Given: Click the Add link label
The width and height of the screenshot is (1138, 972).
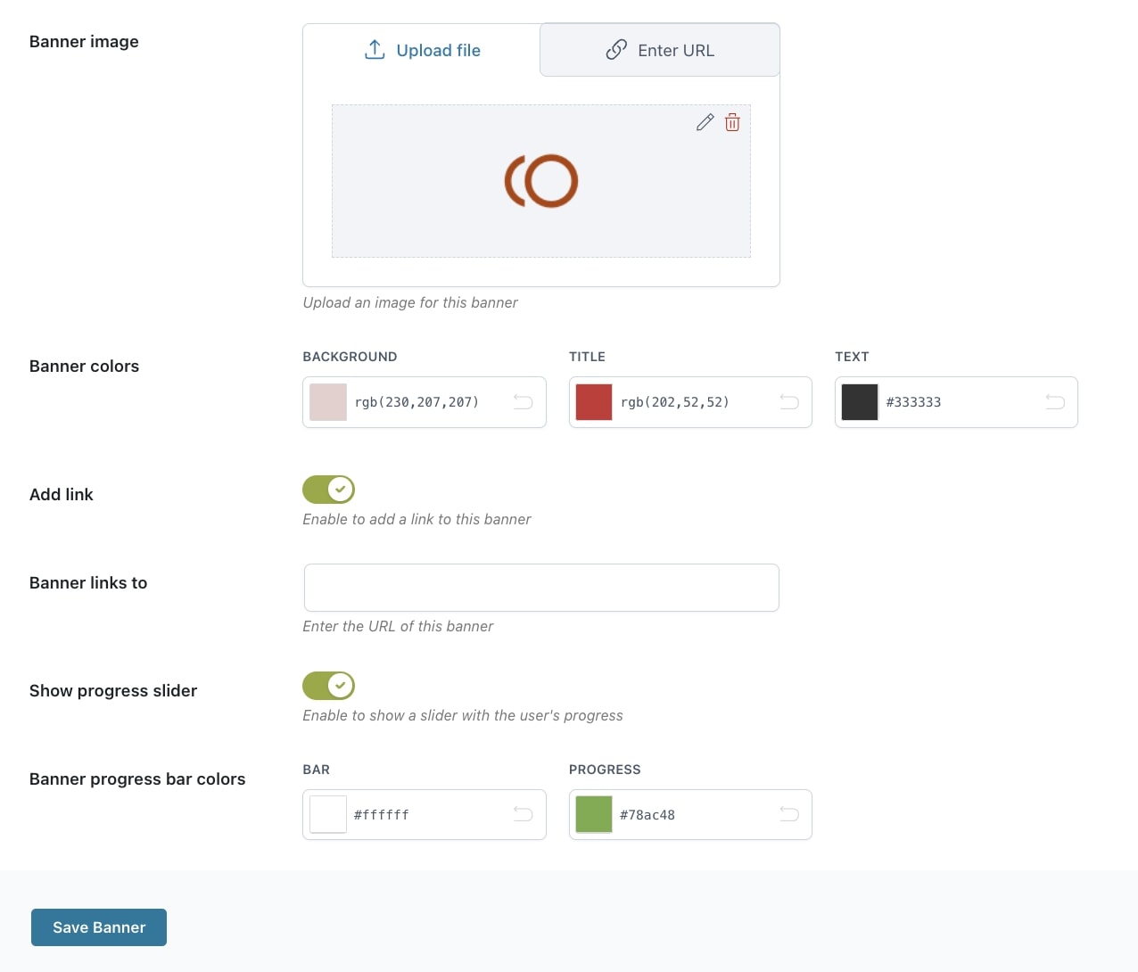Looking at the screenshot, I should tap(61, 495).
